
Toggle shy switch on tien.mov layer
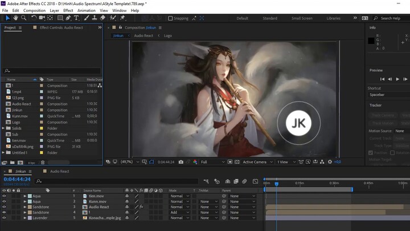coord(127,196)
